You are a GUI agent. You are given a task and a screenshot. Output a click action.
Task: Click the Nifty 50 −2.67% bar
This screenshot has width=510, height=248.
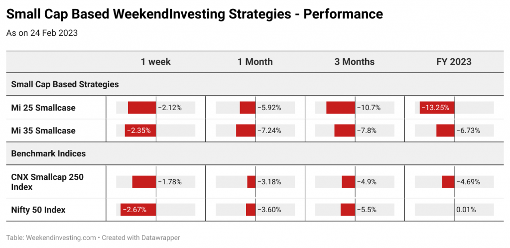coord(138,210)
